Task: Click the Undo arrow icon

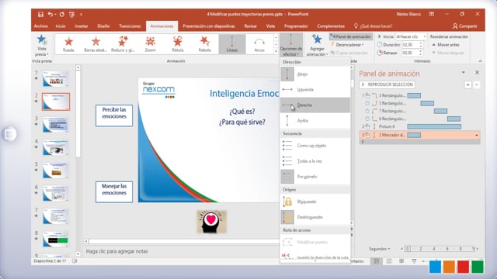Action: point(50,14)
